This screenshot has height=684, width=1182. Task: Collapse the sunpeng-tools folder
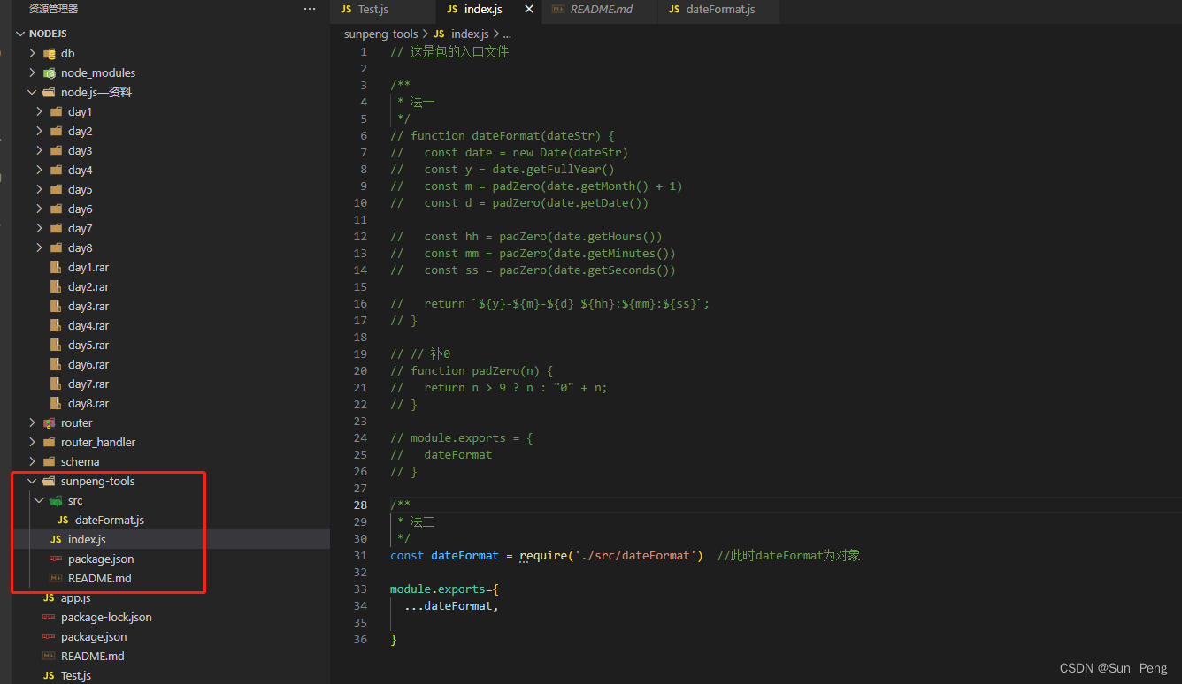(32, 481)
